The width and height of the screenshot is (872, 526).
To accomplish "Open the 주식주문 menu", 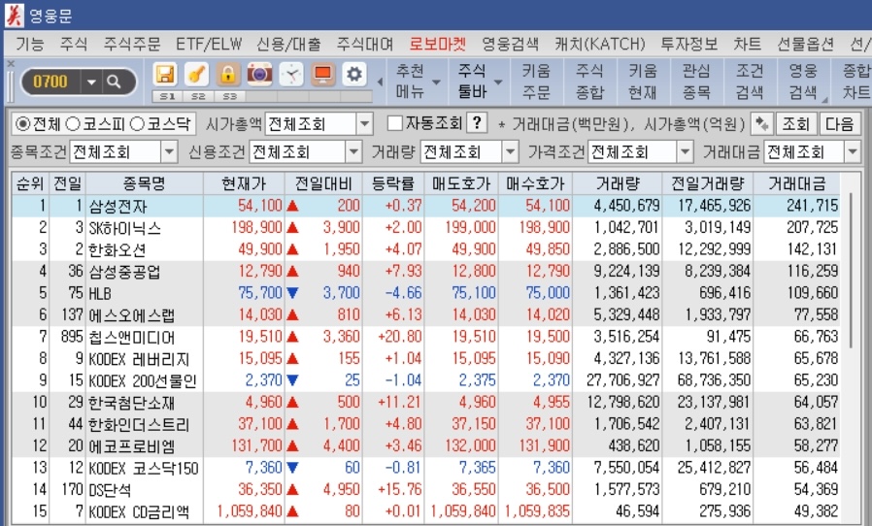I will coord(132,44).
